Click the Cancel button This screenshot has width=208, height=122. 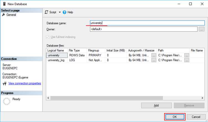[x=196, y=117]
